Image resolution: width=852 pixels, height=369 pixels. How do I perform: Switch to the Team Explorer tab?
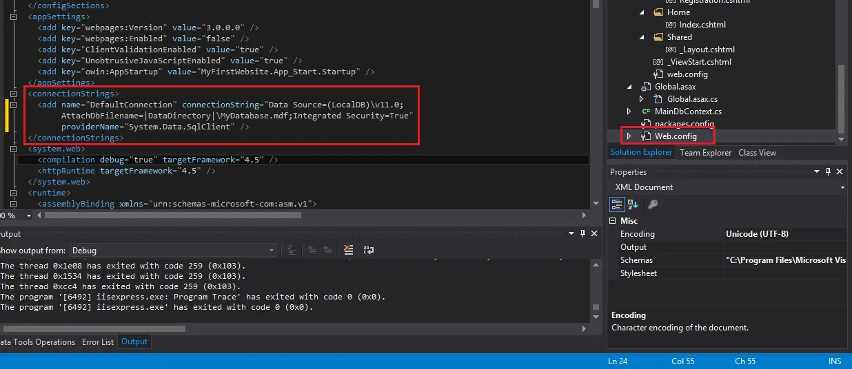point(706,153)
